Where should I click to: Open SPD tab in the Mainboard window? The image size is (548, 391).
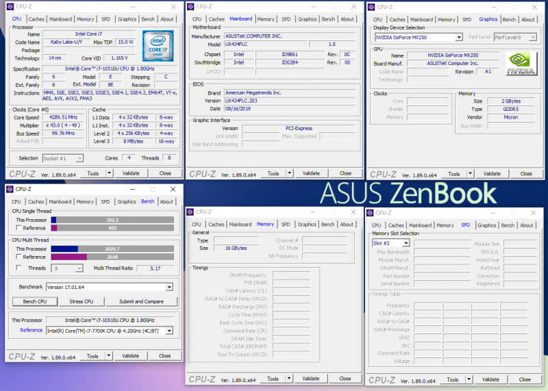coord(286,19)
